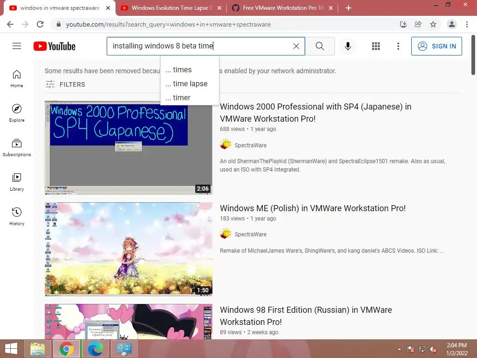Clear the search box text
Viewport: 477px width, 358px height.
point(296,46)
